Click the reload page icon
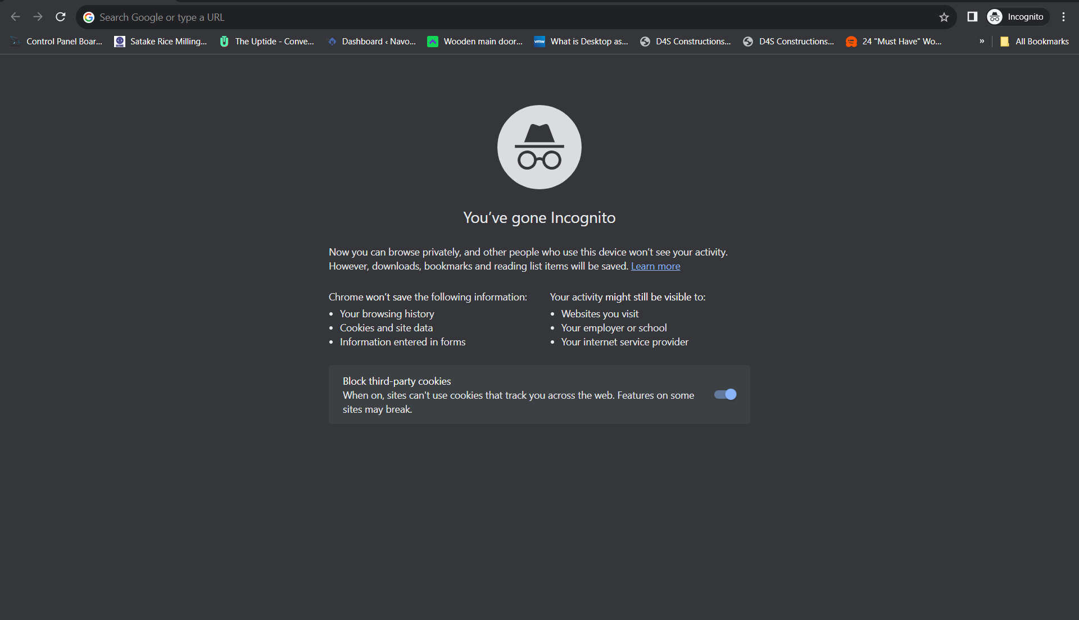1079x620 pixels. [x=61, y=17]
